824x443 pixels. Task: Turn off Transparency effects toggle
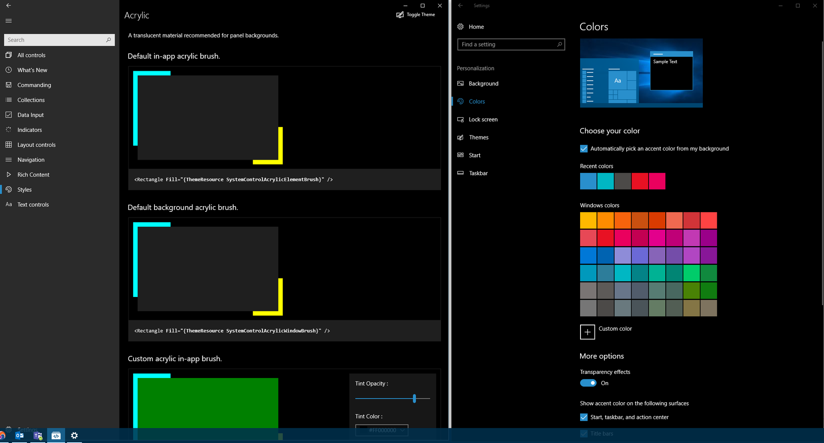pyautogui.click(x=588, y=383)
